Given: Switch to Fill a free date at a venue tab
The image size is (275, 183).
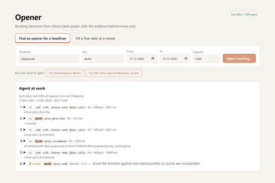Looking at the screenshot, I should tap(95, 38).
